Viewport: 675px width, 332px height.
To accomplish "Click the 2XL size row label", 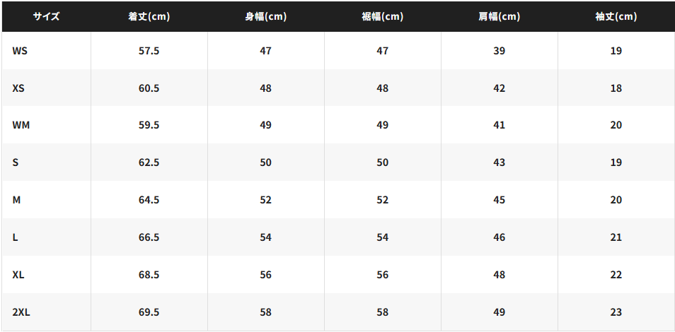I will [x=21, y=312].
